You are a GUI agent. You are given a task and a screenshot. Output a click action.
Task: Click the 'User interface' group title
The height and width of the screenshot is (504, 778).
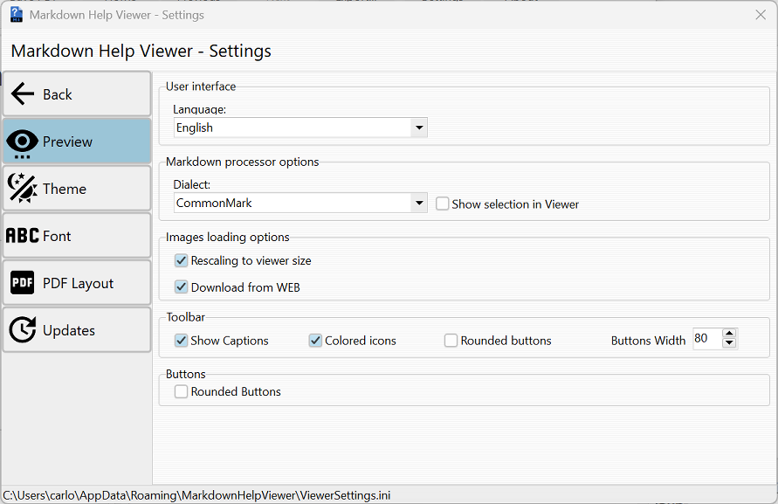(201, 86)
